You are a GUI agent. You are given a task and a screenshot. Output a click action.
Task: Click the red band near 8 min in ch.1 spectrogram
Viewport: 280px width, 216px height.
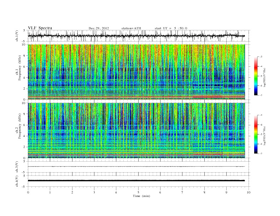coord(208,97)
